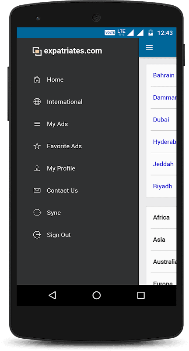The image size is (189, 351).
Task: Open the Dammam location link
Action: pyautogui.click(x=164, y=97)
